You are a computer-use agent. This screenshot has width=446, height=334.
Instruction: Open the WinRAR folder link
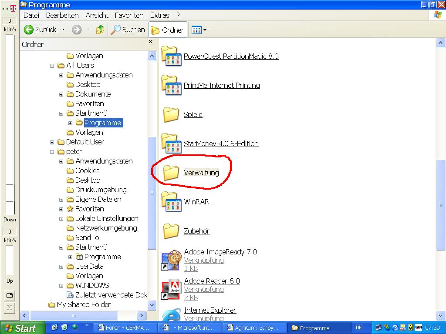coord(196,202)
